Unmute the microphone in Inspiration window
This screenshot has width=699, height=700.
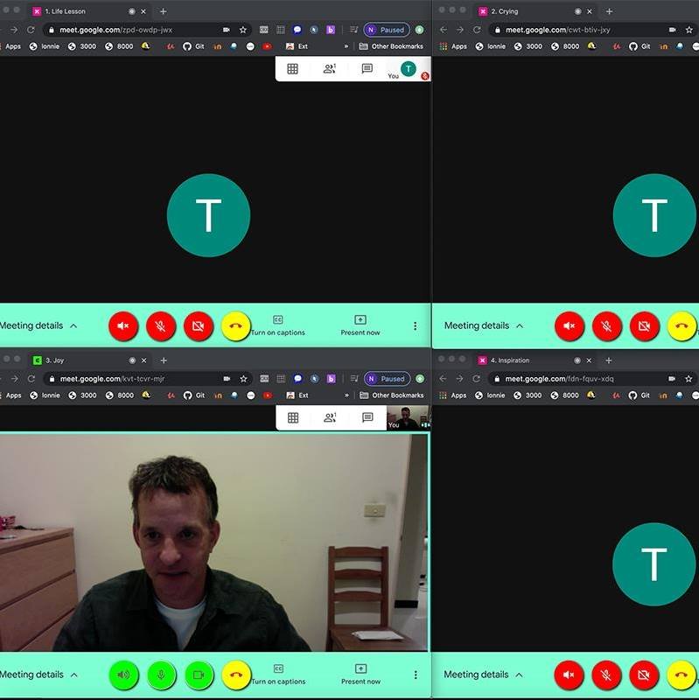[x=606, y=675]
